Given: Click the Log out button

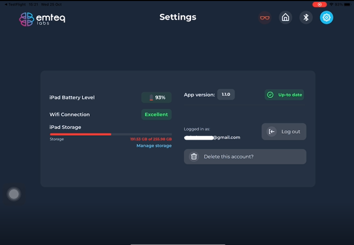Looking at the screenshot, I should tap(284, 131).
